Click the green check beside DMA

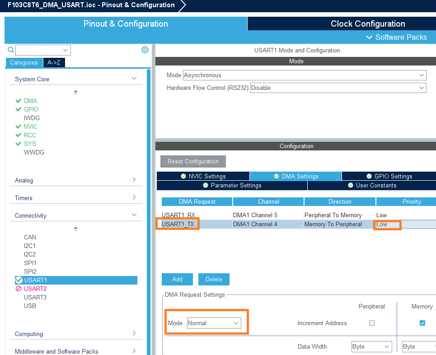[x=19, y=101]
